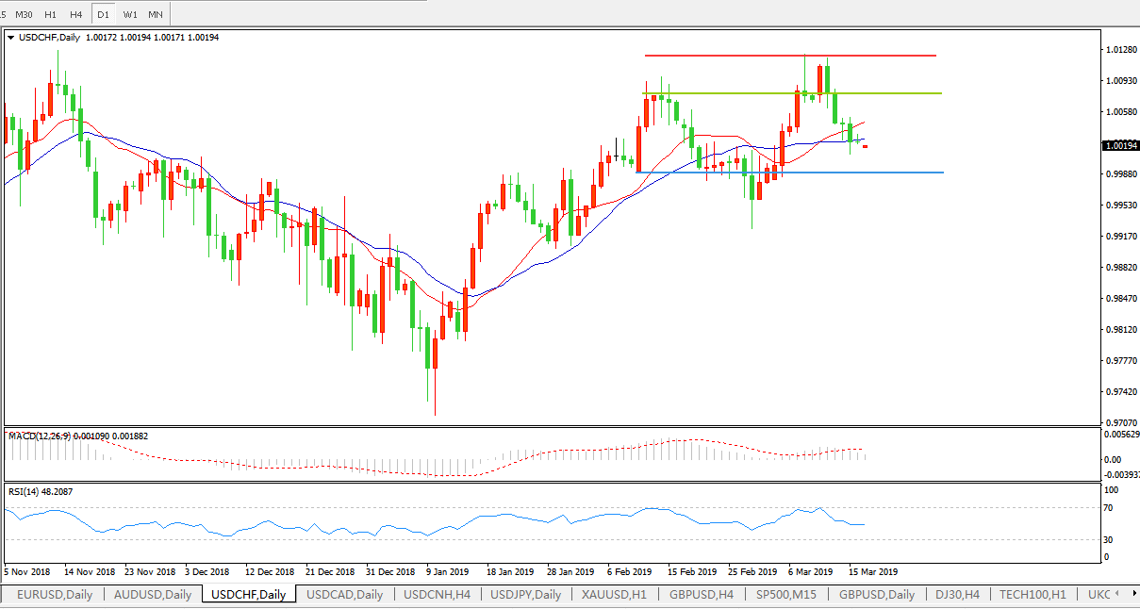Click the current price label 1.00194
1140x609 pixels.
[1119, 146]
